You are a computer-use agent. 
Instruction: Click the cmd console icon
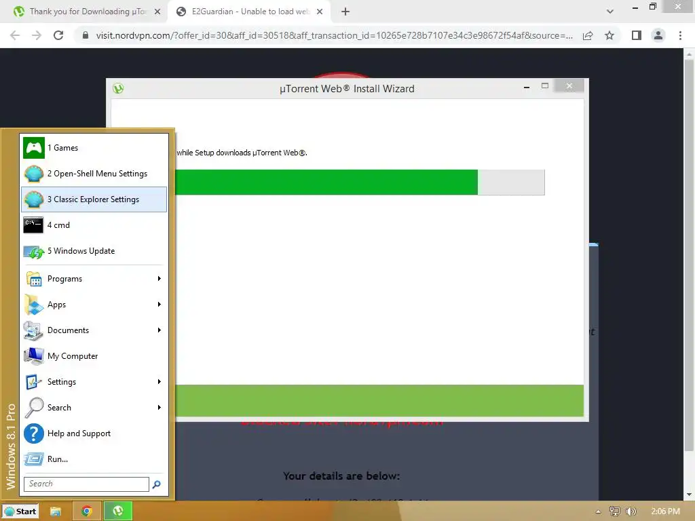(x=34, y=225)
